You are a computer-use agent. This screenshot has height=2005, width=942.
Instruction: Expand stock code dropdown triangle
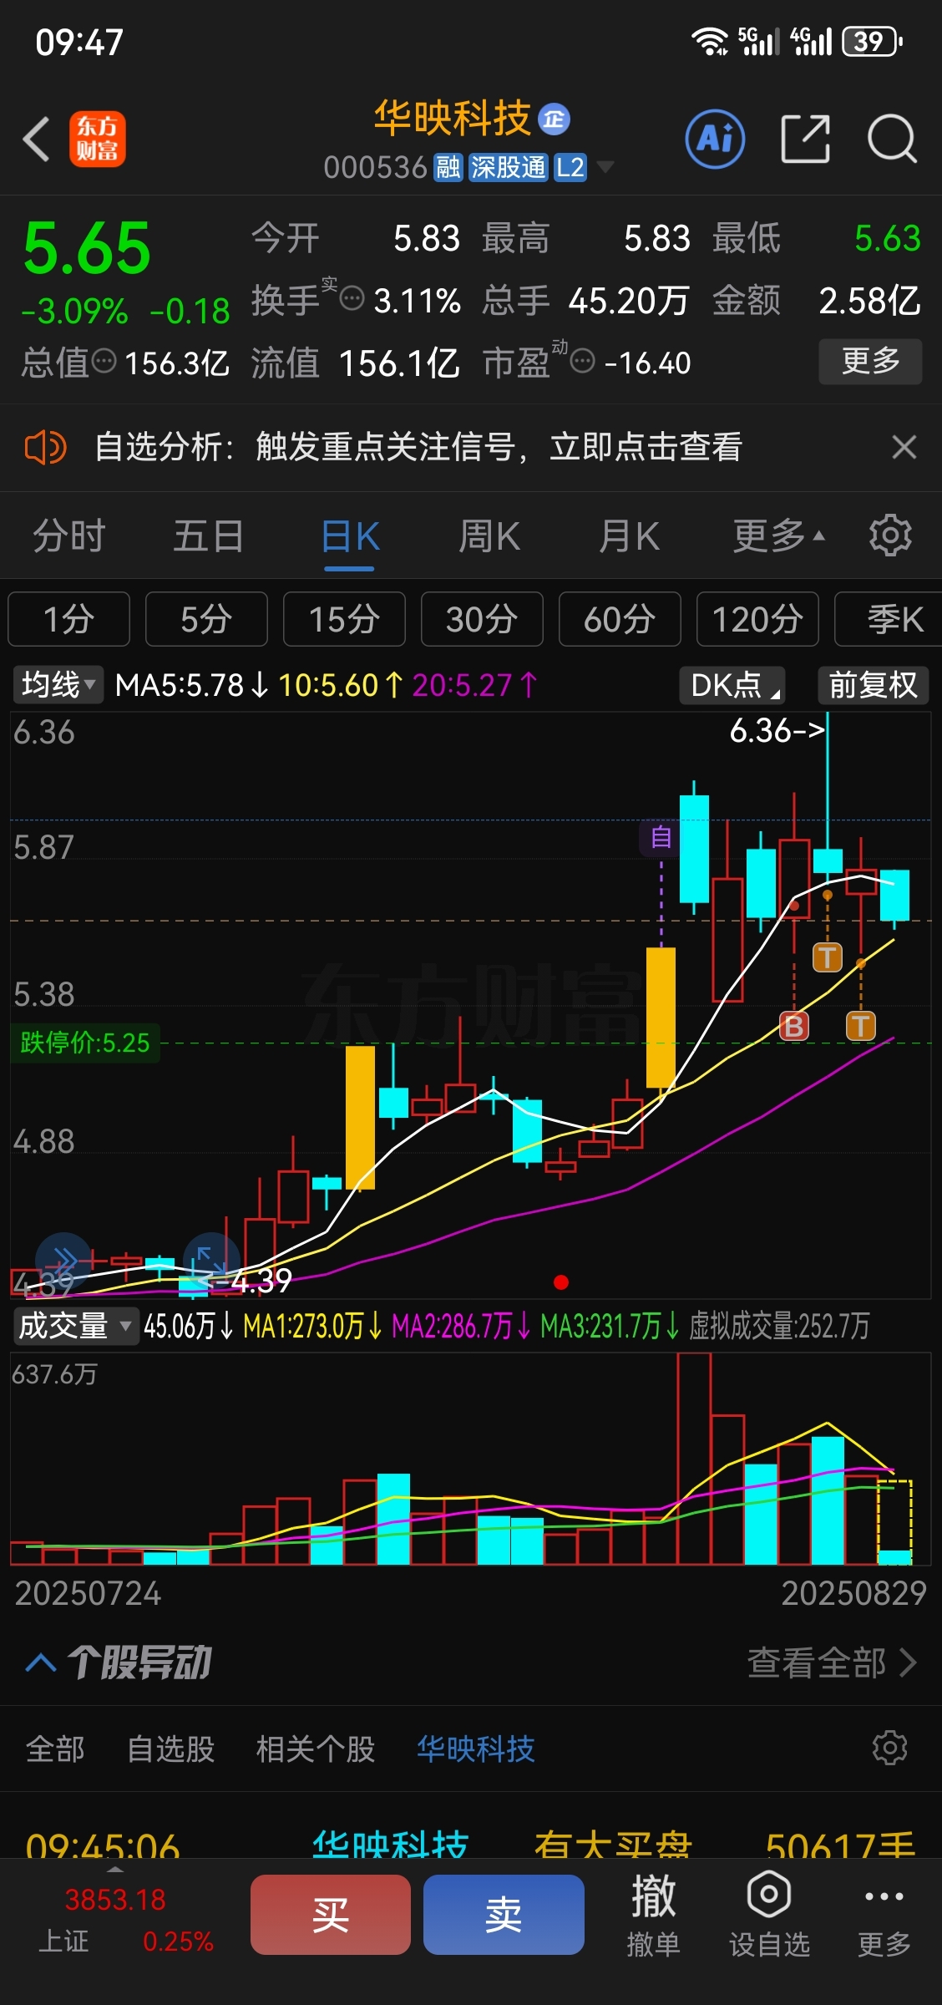(605, 167)
